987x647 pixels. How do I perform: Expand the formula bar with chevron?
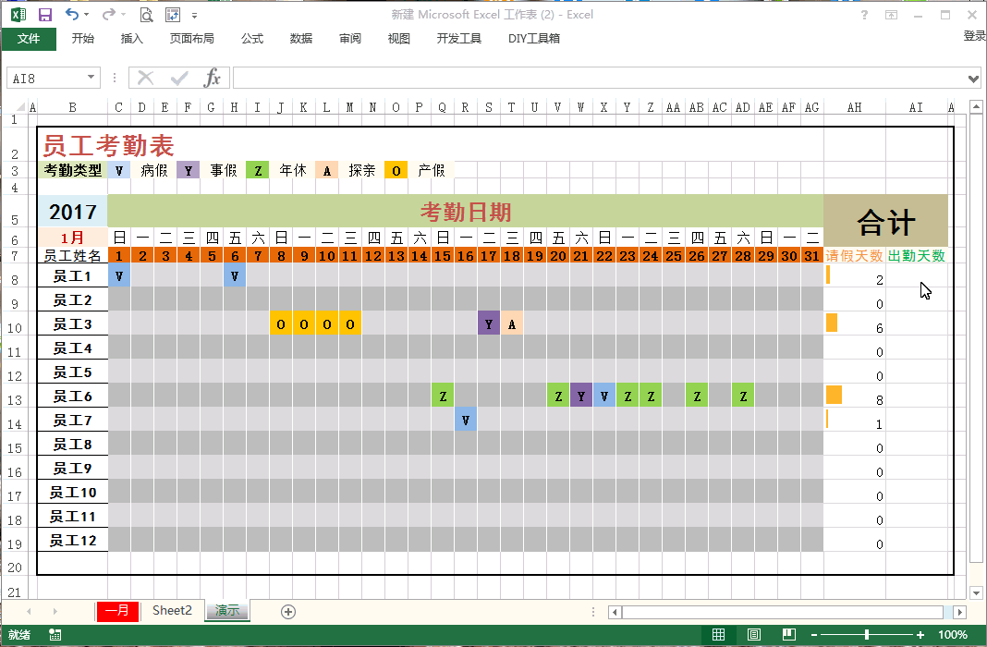pos(973,79)
